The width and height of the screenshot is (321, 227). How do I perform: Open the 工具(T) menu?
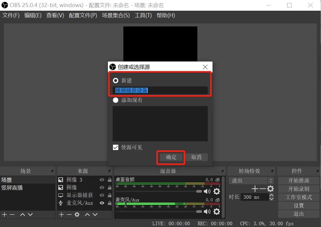143,15
